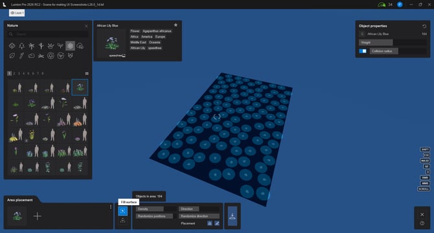
Task: Select the highlighted African Lily Blue thumbnail
Action: tap(80, 87)
